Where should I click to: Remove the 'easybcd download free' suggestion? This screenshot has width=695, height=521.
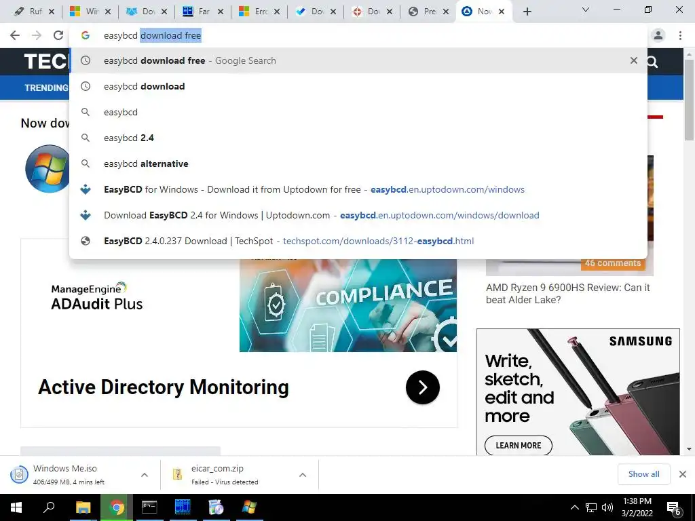pos(634,60)
